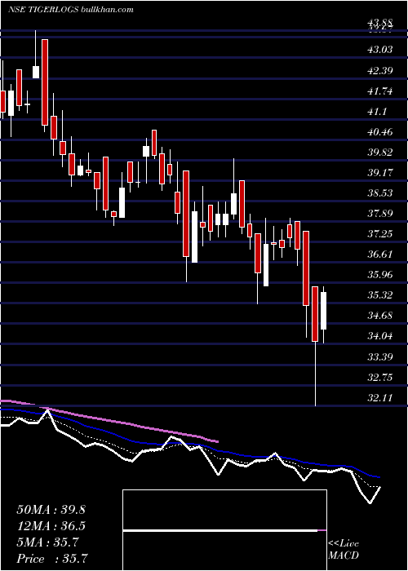Select the 39.82 axis value
408x571 pixels.
pyautogui.click(x=380, y=153)
